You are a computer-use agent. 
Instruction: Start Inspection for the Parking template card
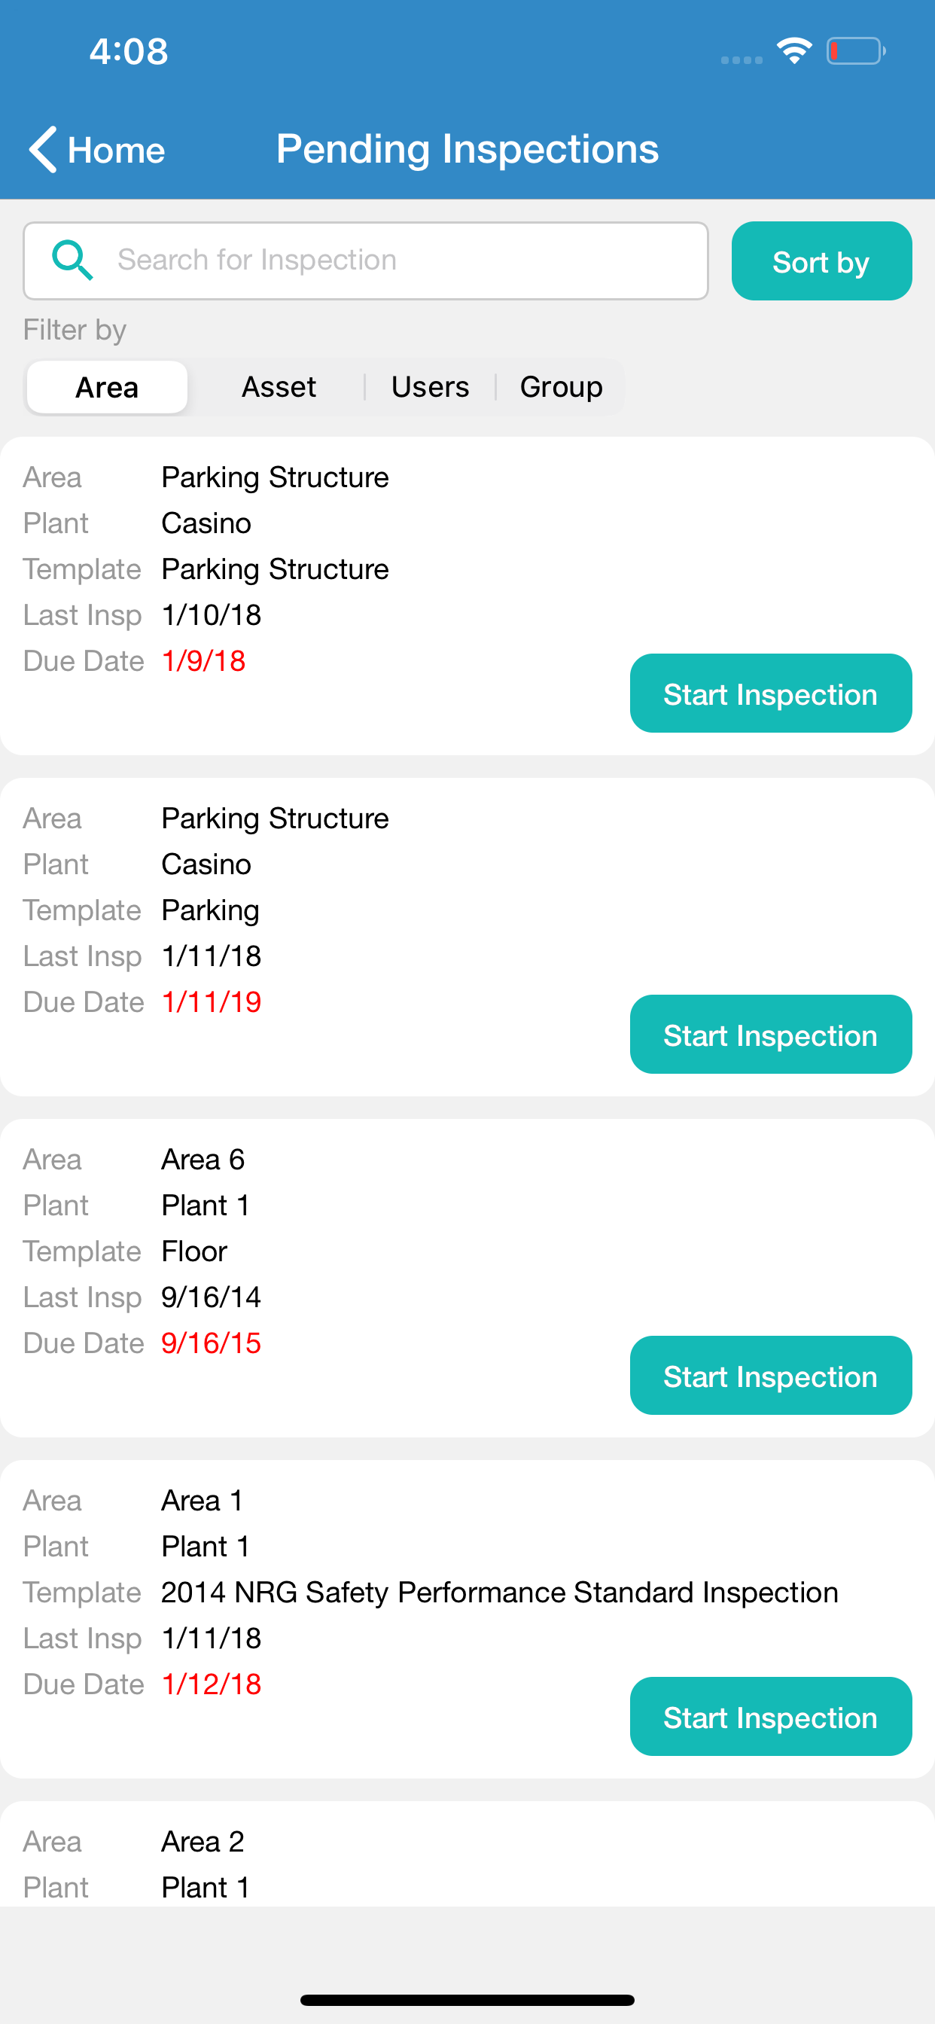click(771, 1034)
